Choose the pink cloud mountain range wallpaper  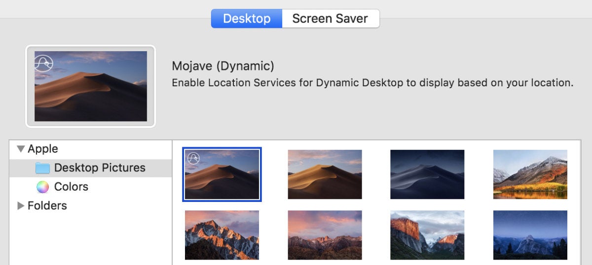tap(325, 235)
